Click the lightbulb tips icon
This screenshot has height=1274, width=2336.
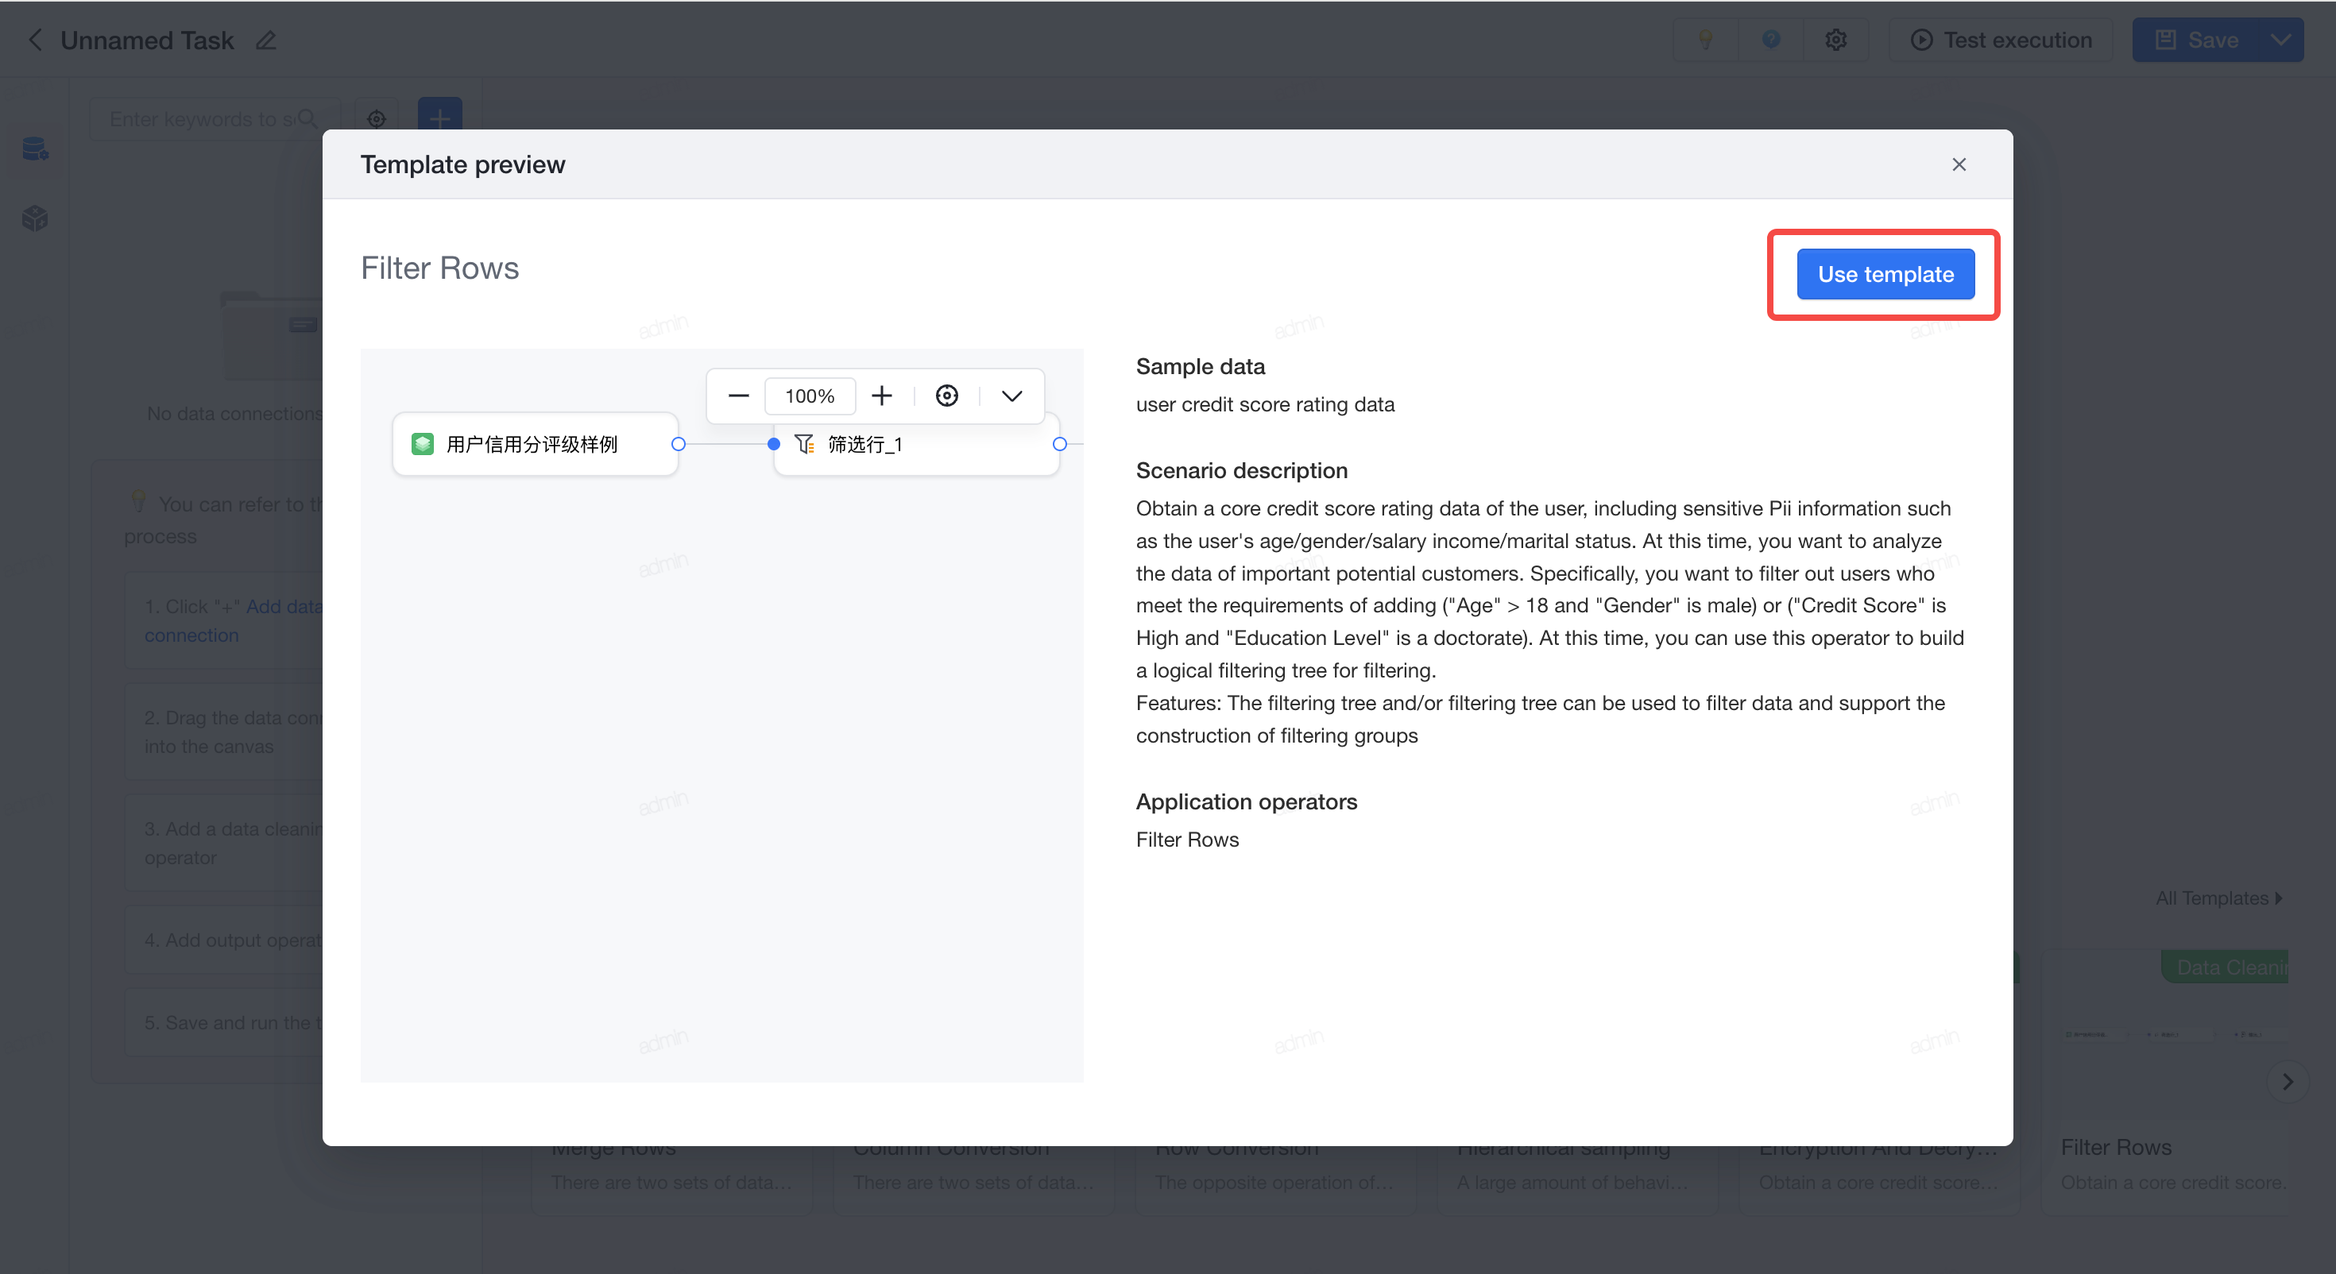point(1705,40)
